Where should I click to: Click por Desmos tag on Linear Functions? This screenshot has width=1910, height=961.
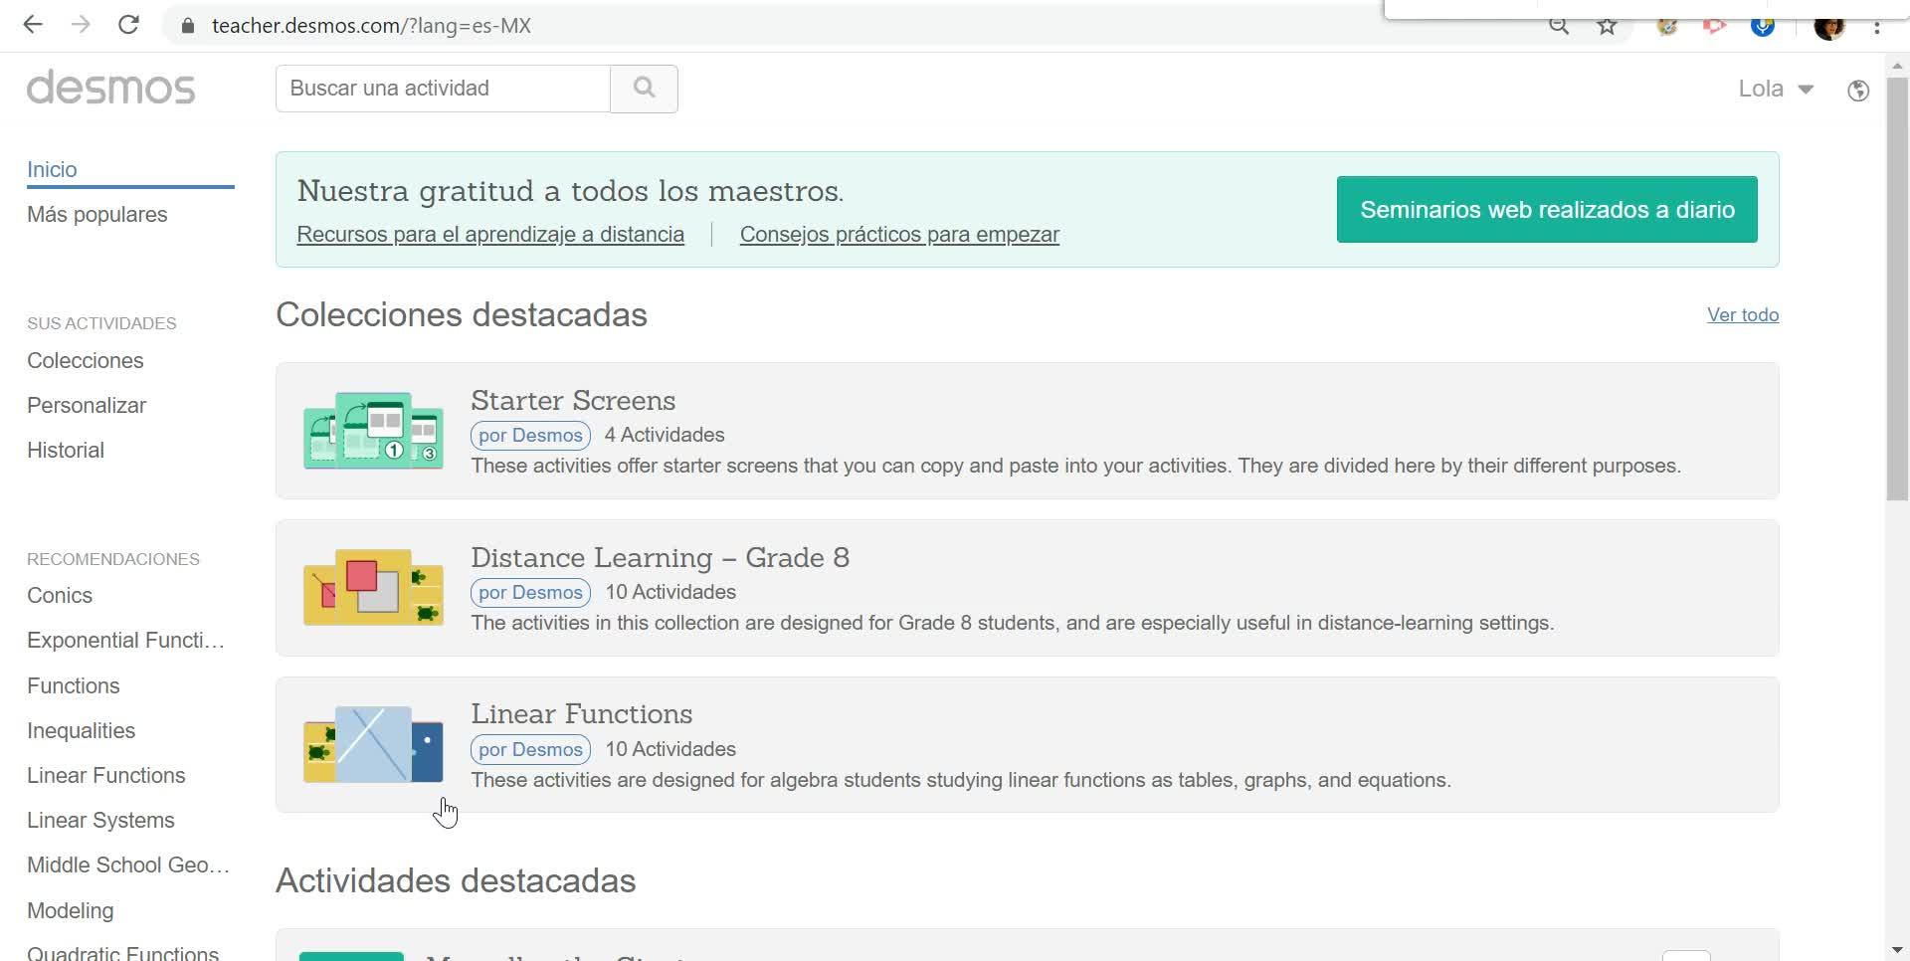(x=530, y=750)
